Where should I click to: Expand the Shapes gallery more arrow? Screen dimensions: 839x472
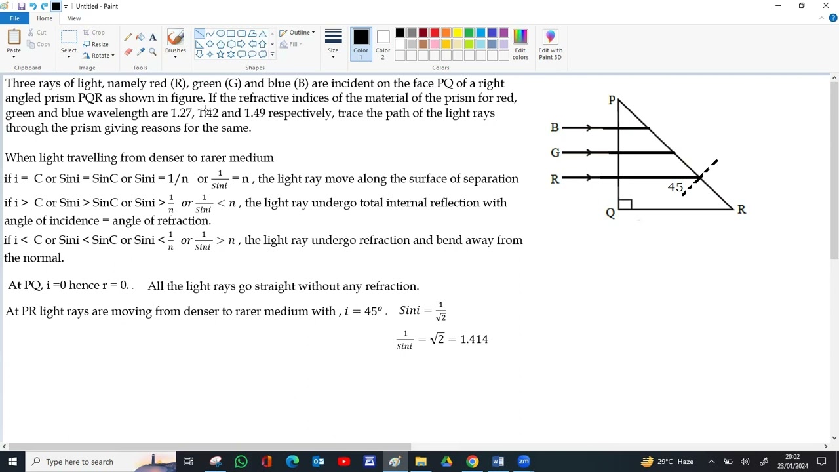tap(272, 54)
